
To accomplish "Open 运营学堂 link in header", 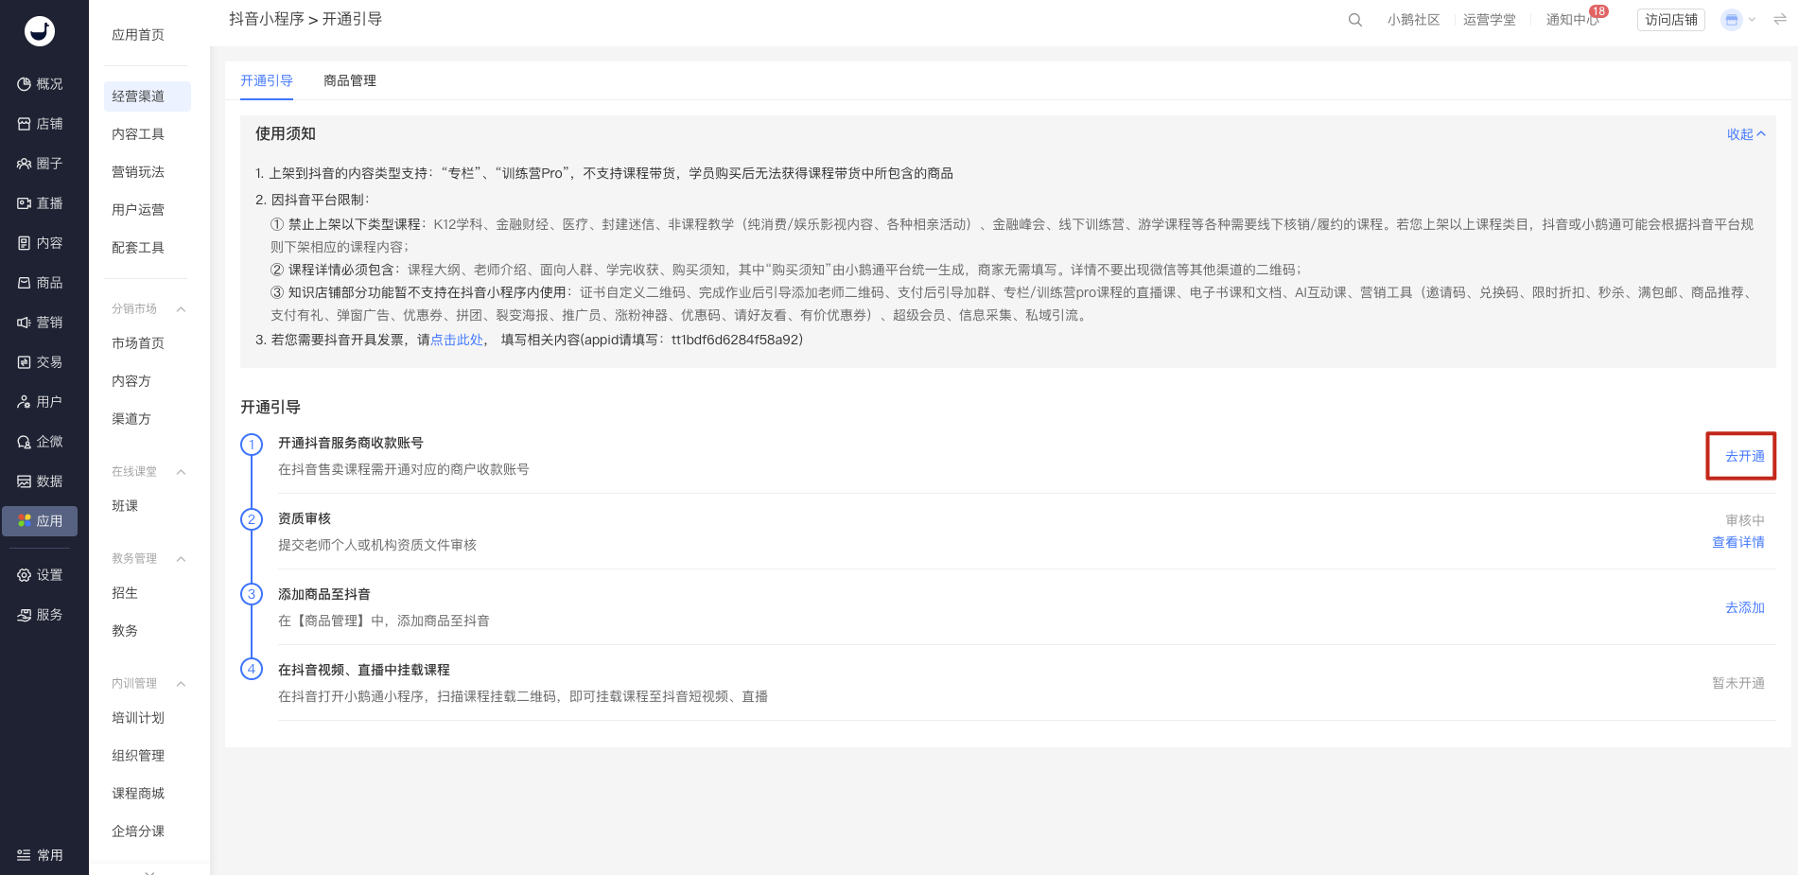I will tap(1490, 20).
